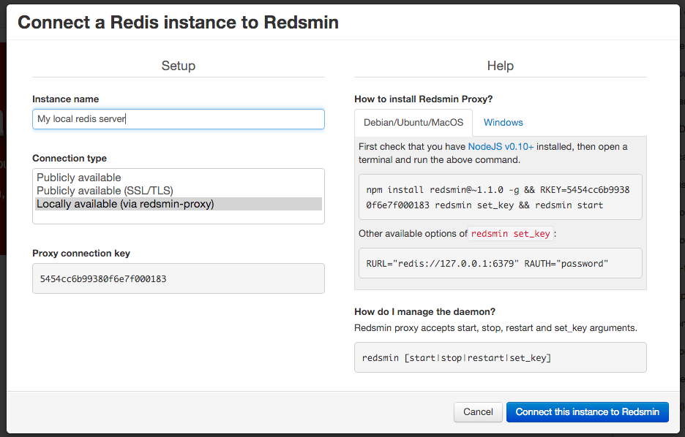This screenshot has width=685, height=437.
Task: Click the Setup section heading
Action: (x=179, y=66)
